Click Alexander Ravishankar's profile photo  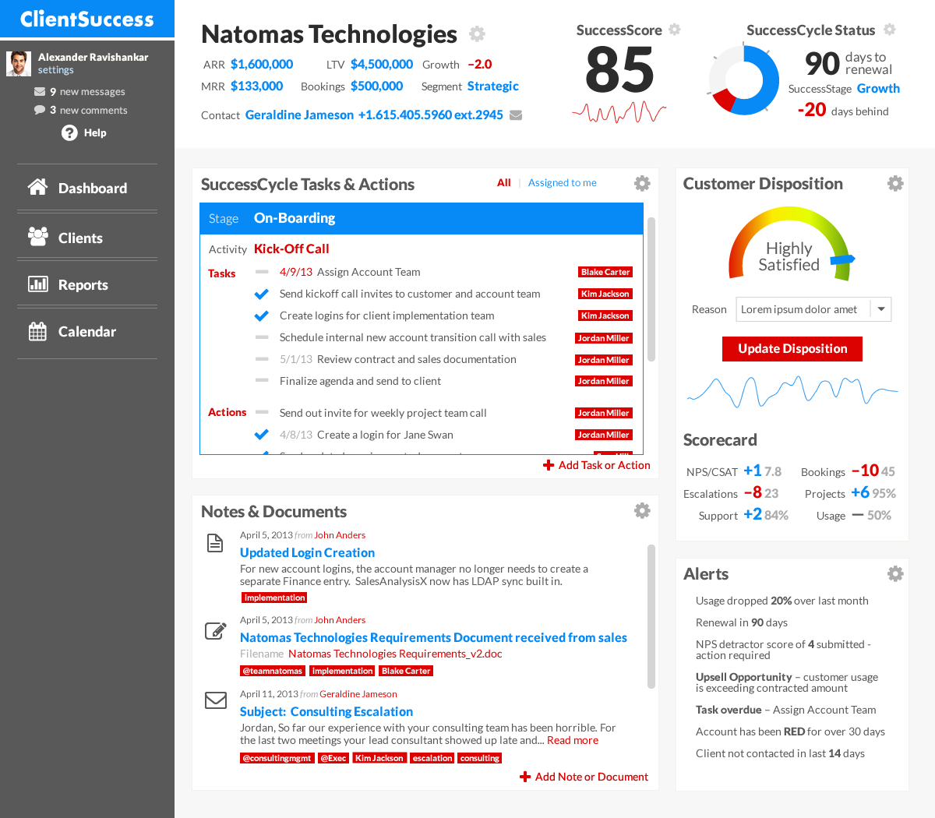pos(19,63)
